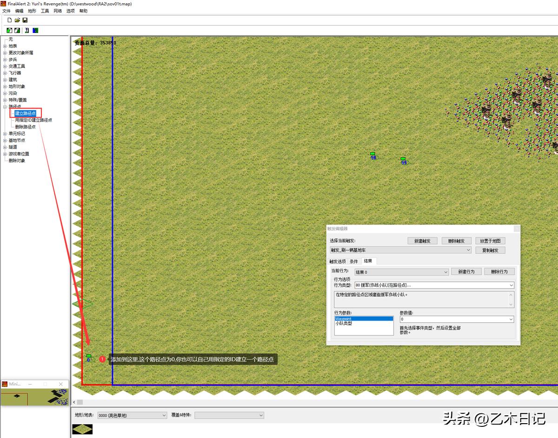This screenshot has width=558, height=438.
Task: Open the 选项 menu
Action: 70,11
